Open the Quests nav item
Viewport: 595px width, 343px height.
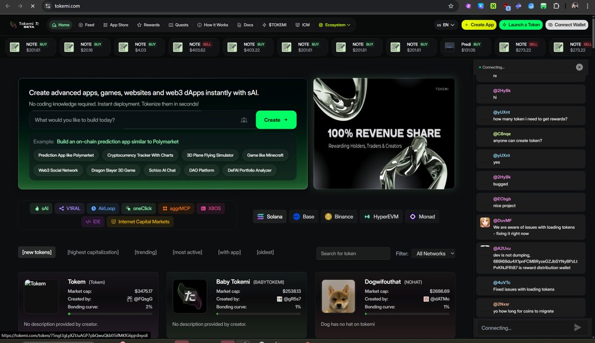[178, 25]
